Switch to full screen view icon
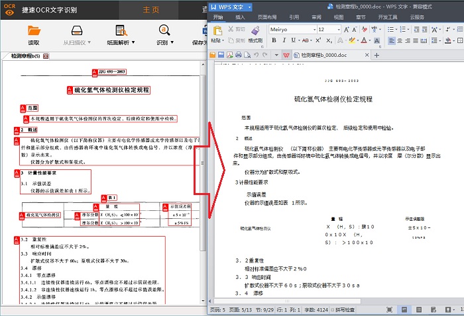 [390, 309]
